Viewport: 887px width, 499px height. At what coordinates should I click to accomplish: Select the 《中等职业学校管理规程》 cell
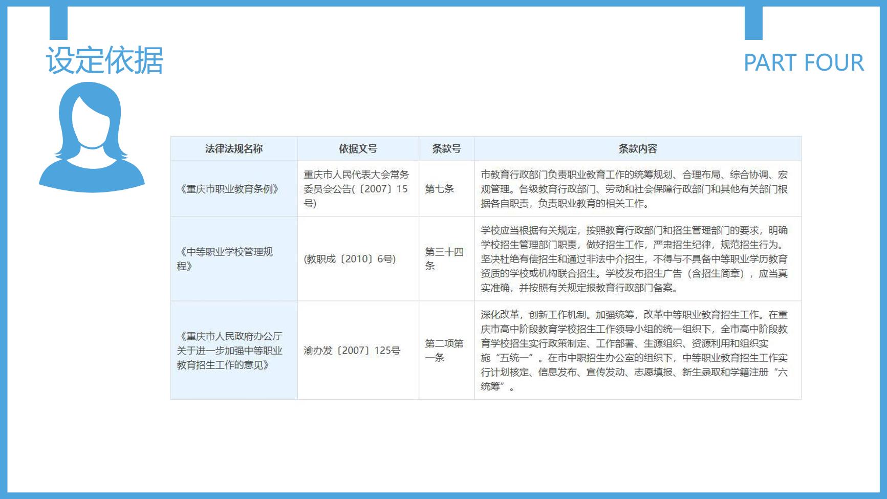coord(234,259)
